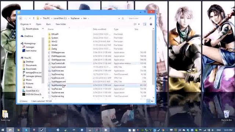The image size is (235, 132).
Task: Open Videos under This PC
Action: 27,87
